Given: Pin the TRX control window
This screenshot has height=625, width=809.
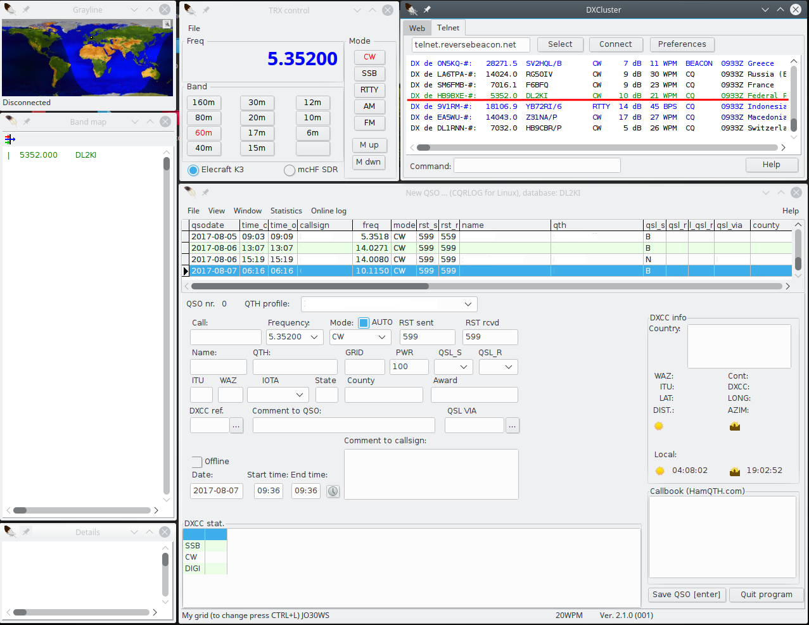Looking at the screenshot, I should click(x=206, y=10).
